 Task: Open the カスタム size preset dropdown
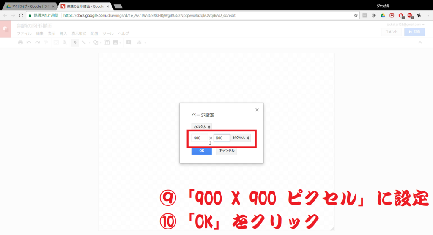tap(202, 127)
